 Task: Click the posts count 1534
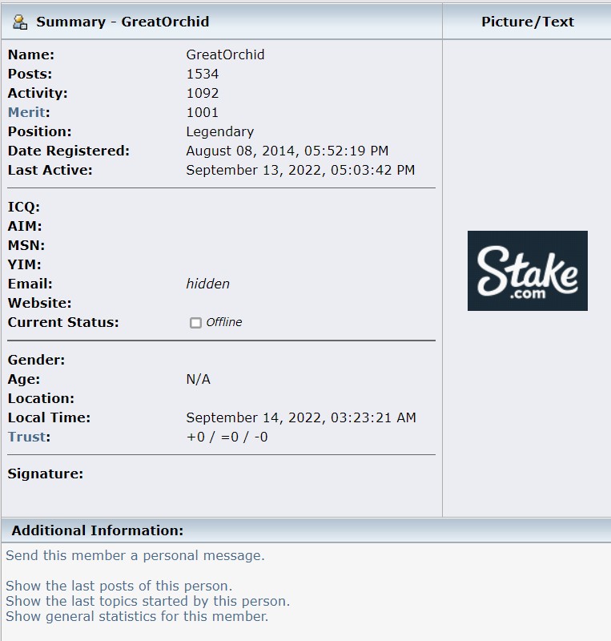(203, 74)
